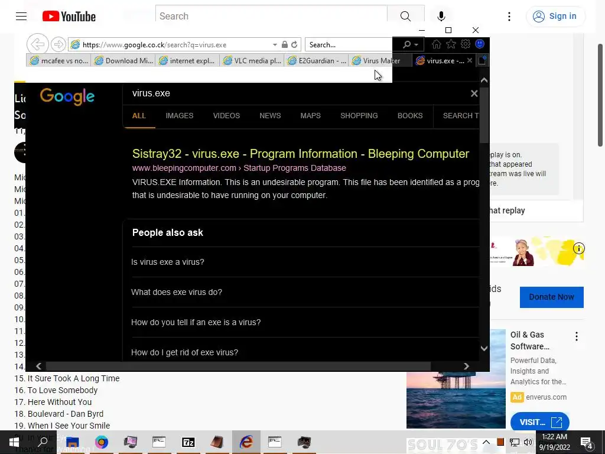Click the VISIT button on enverus ad

pyautogui.click(x=540, y=422)
